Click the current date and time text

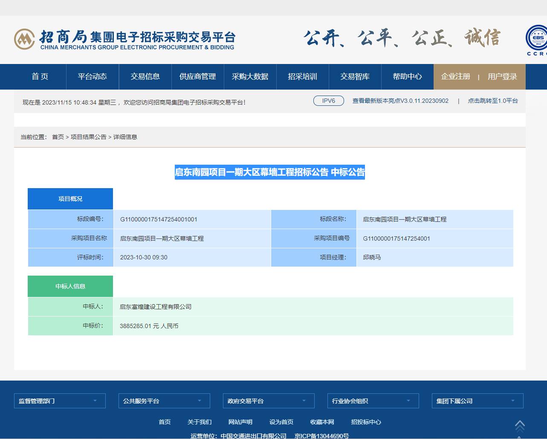(x=69, y=102)
